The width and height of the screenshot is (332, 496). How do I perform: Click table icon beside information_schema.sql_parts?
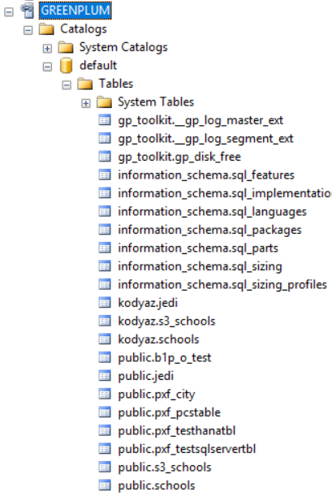105,248
